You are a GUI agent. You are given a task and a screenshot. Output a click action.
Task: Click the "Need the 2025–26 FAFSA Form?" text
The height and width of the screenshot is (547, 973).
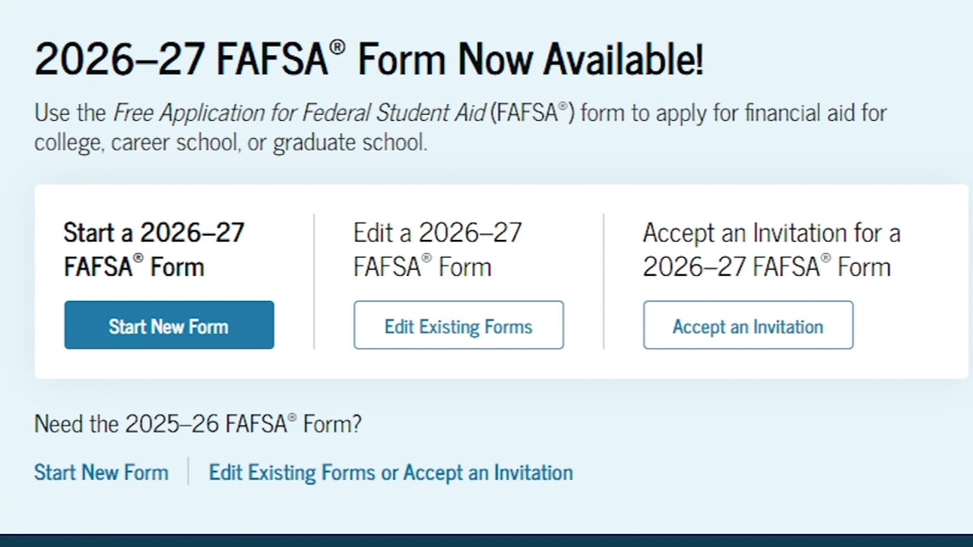point(198,423)
